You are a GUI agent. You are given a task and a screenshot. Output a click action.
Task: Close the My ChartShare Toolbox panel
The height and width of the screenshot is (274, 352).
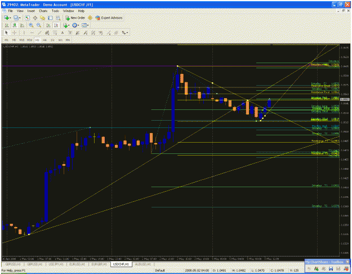[x=347, y=262]
